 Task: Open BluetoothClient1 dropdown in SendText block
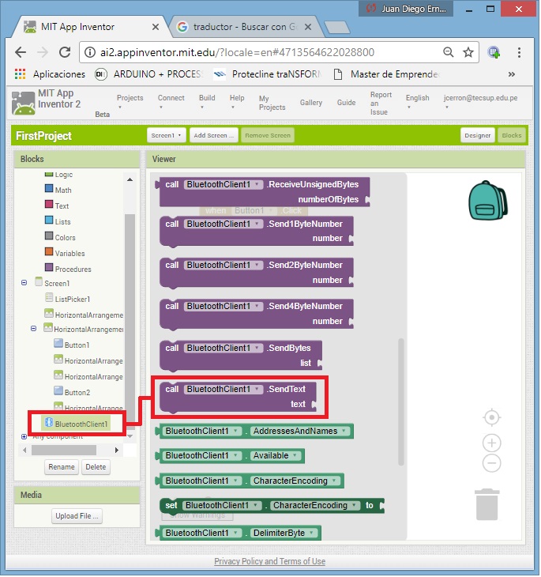click(224, 389)
